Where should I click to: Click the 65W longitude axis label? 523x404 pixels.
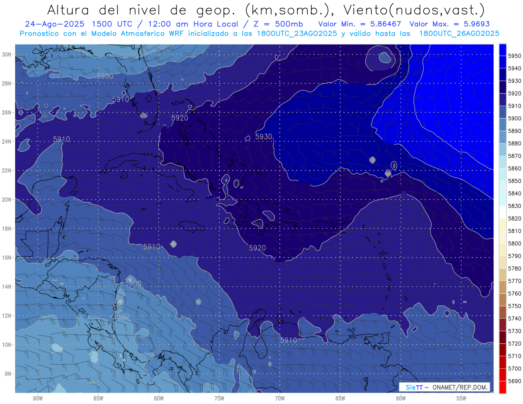pos(340,399)
